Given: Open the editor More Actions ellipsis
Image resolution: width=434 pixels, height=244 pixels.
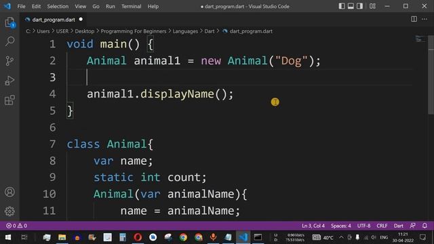Looking at the screenshot, I should (425, 19).
